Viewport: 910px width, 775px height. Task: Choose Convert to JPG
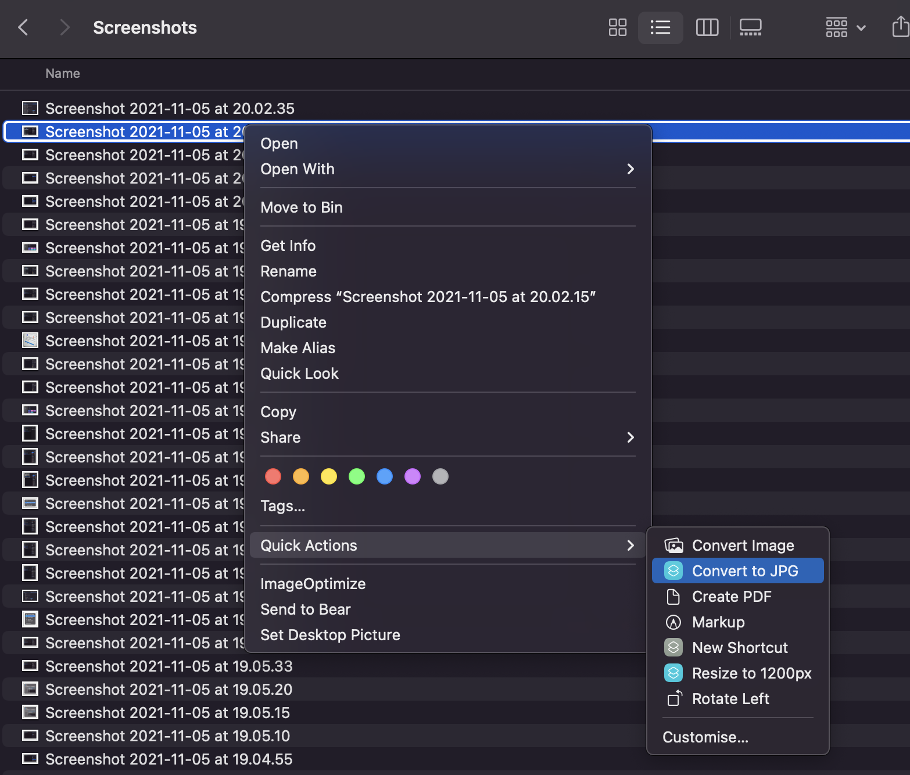pyautogui.click(x=744, y=571)
